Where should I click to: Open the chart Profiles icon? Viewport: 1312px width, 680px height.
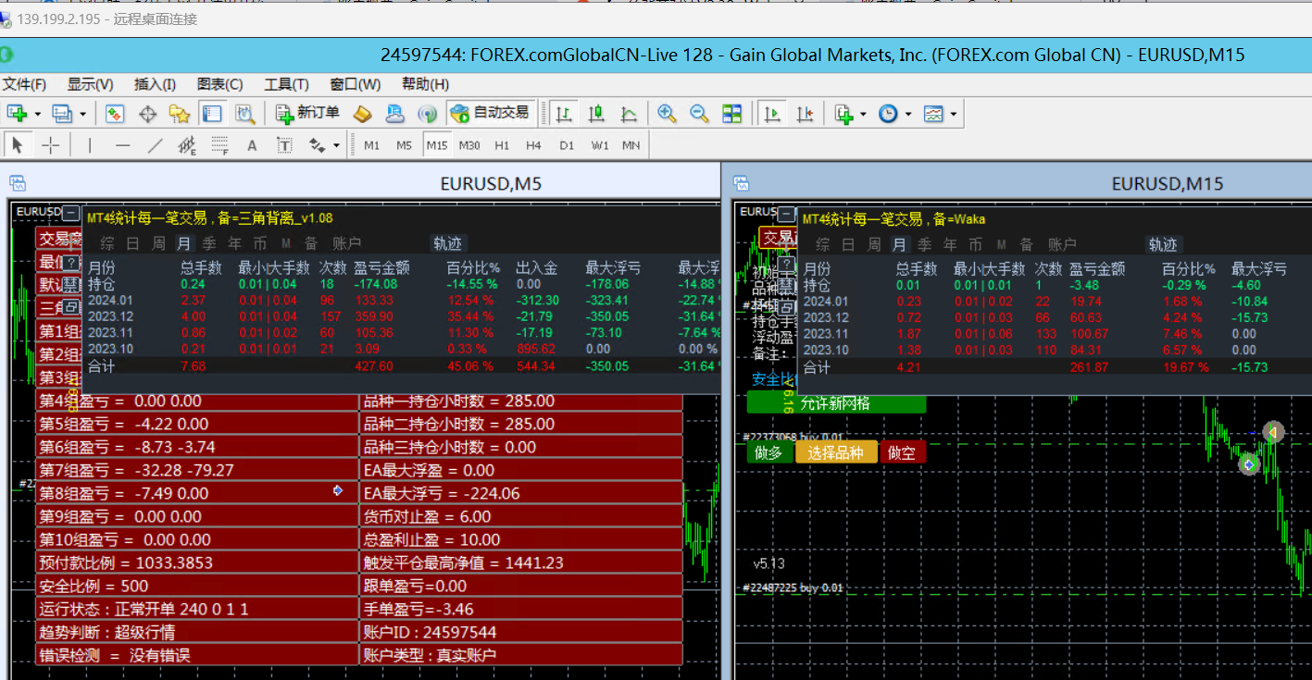click(62, 114)
